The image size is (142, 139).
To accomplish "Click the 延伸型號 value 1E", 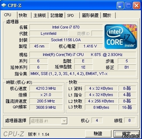I will pos(83,67).
